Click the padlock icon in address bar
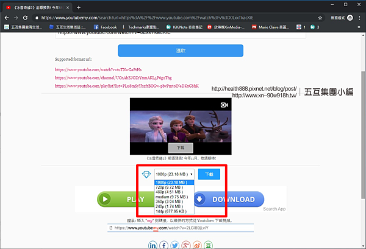Viewport: 366px width, 249px height. point(37,18)
